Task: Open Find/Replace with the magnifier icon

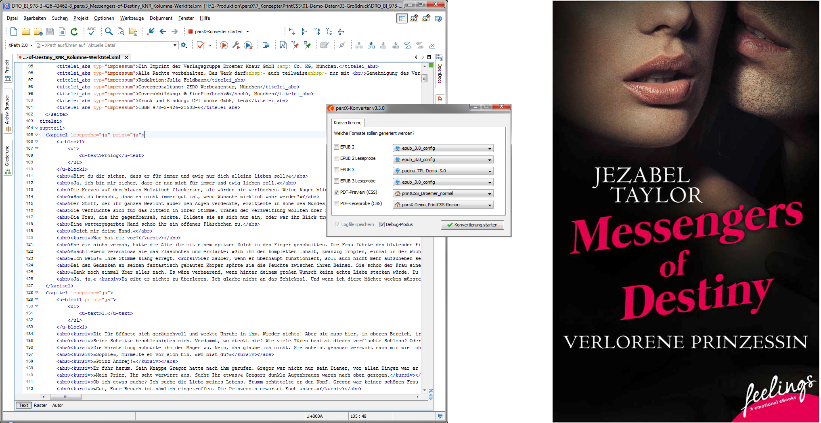Action: [x=109, y=31]
